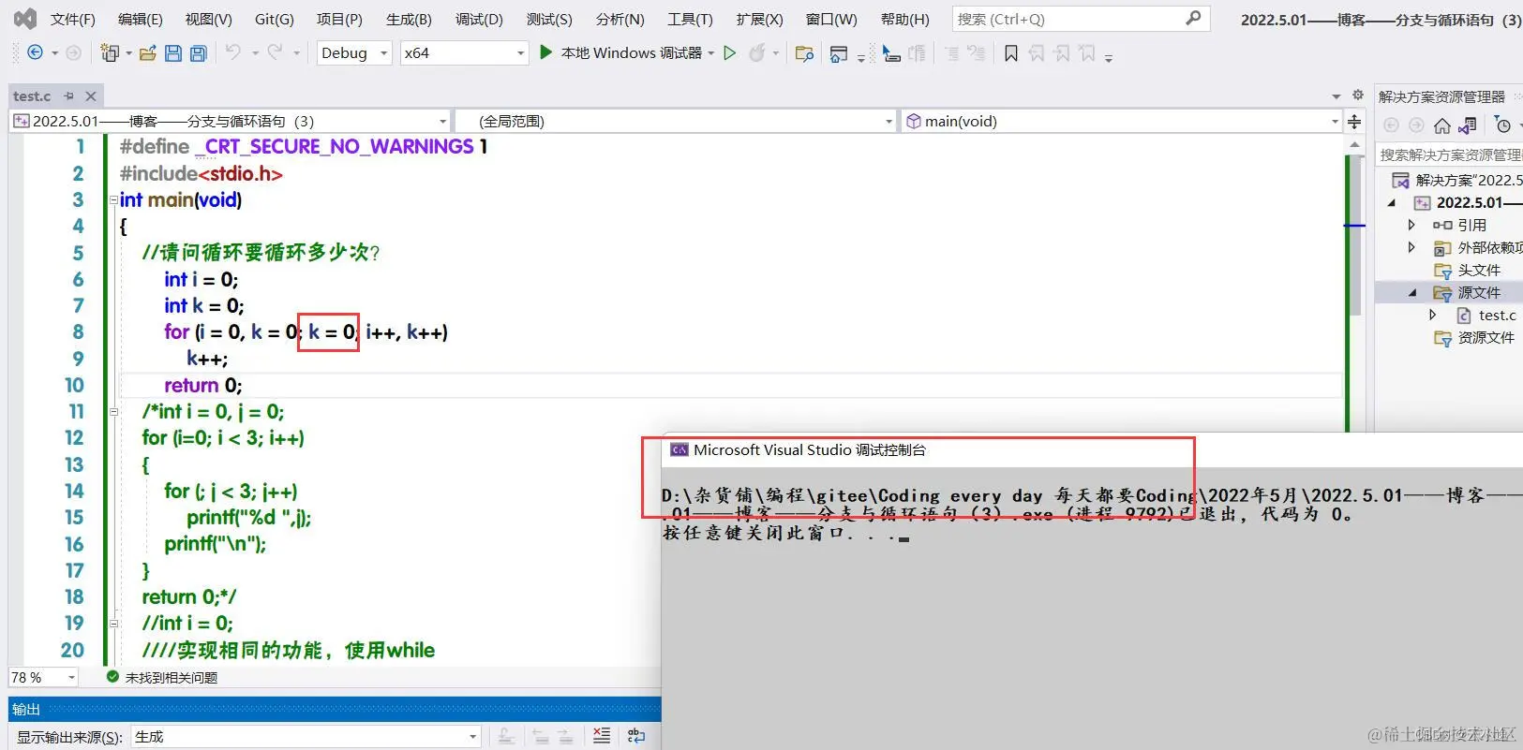Open the 帮助(H) menu

tap(905, 19)
